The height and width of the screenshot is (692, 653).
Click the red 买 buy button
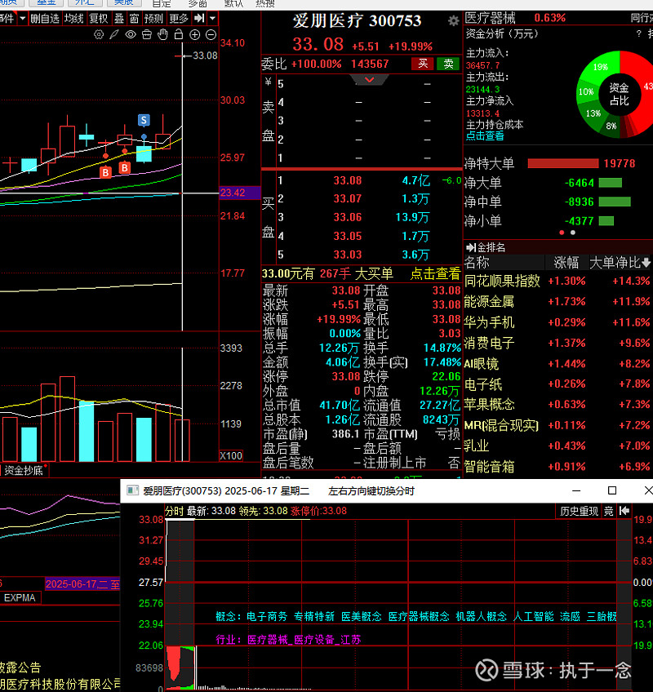point(422,64)
